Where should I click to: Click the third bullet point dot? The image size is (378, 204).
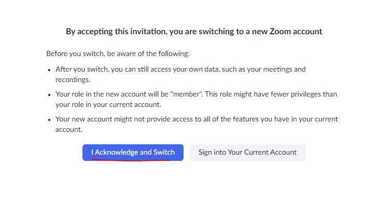(x=49, y=120)
